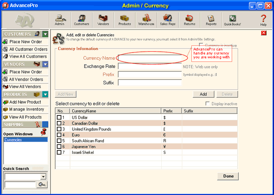The height and width of the screenshot is (195, 274).
Task: Click the Delete button
Action: (x=227, y=94)
